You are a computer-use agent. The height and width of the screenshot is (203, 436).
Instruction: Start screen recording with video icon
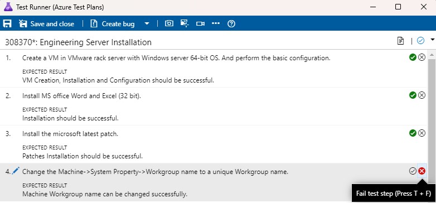point(200,23)
